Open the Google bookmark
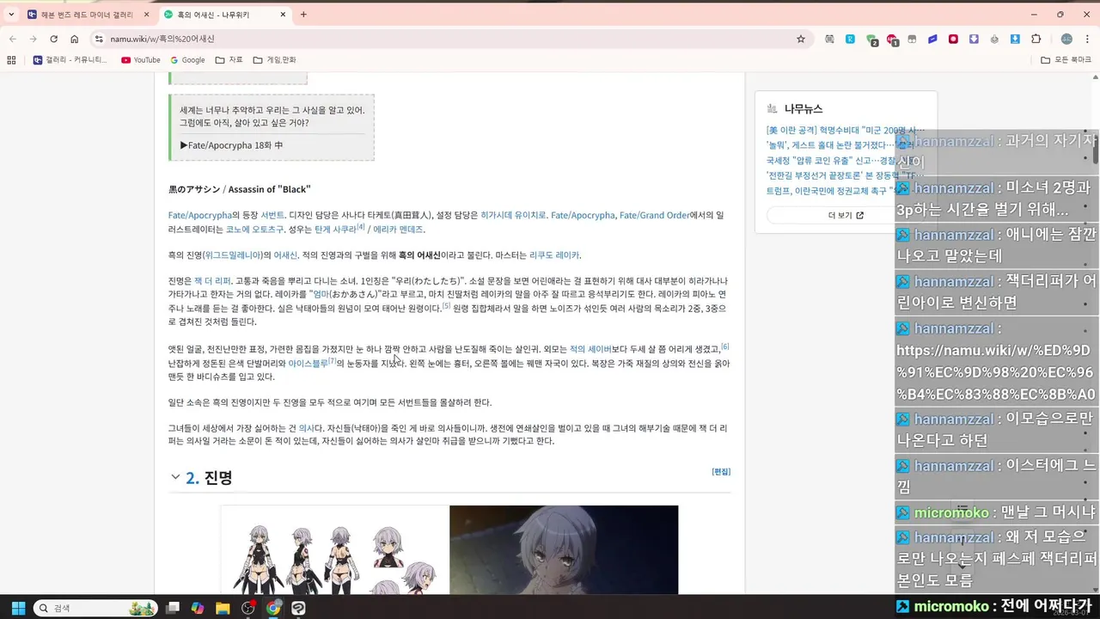This screenshot has width=1100, height=619. click(187, 60)
